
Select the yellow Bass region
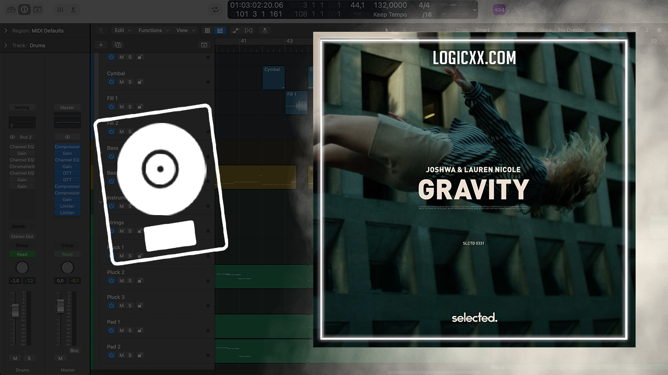tap(256, 177)
